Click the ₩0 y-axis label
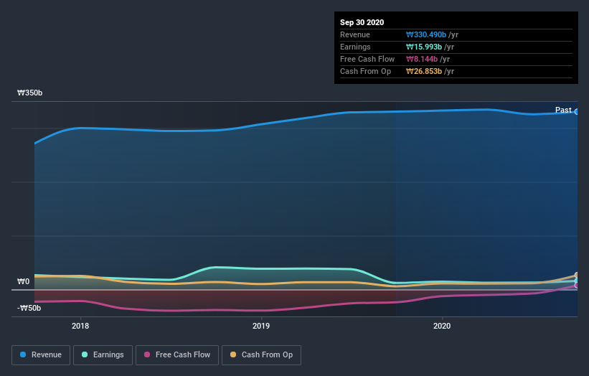The image size is (589, 376). [x=23, y=281]
